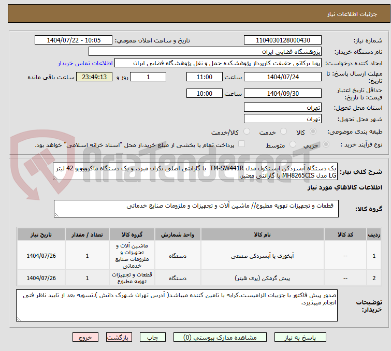Click the خروج exit button

click(85, 338)
